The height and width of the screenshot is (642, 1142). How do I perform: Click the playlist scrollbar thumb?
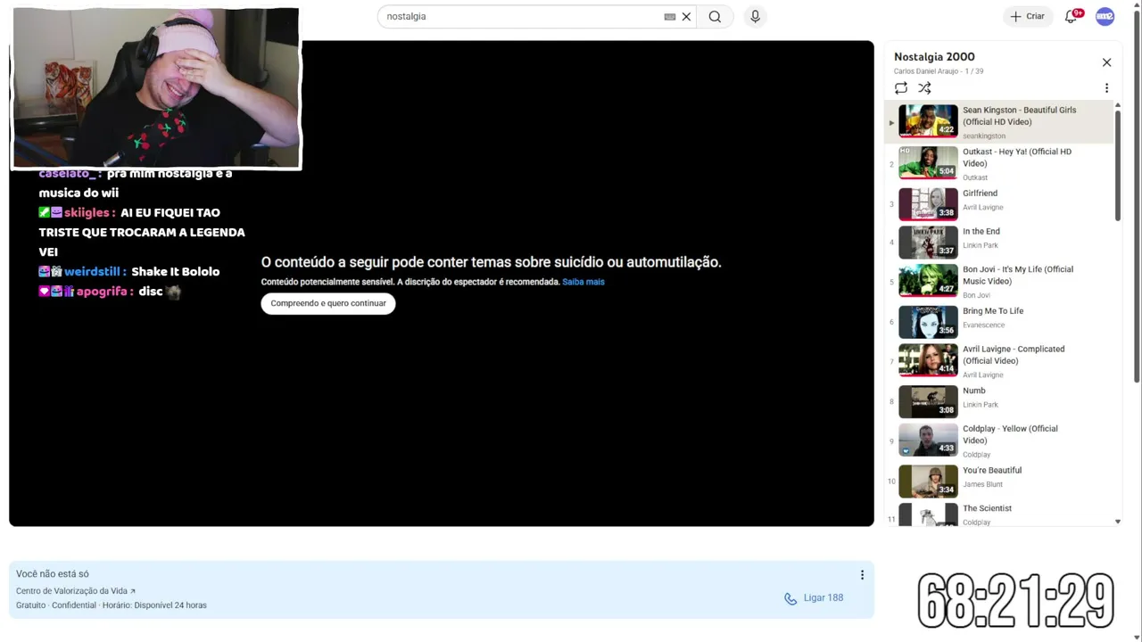[x=1118, y=165]
